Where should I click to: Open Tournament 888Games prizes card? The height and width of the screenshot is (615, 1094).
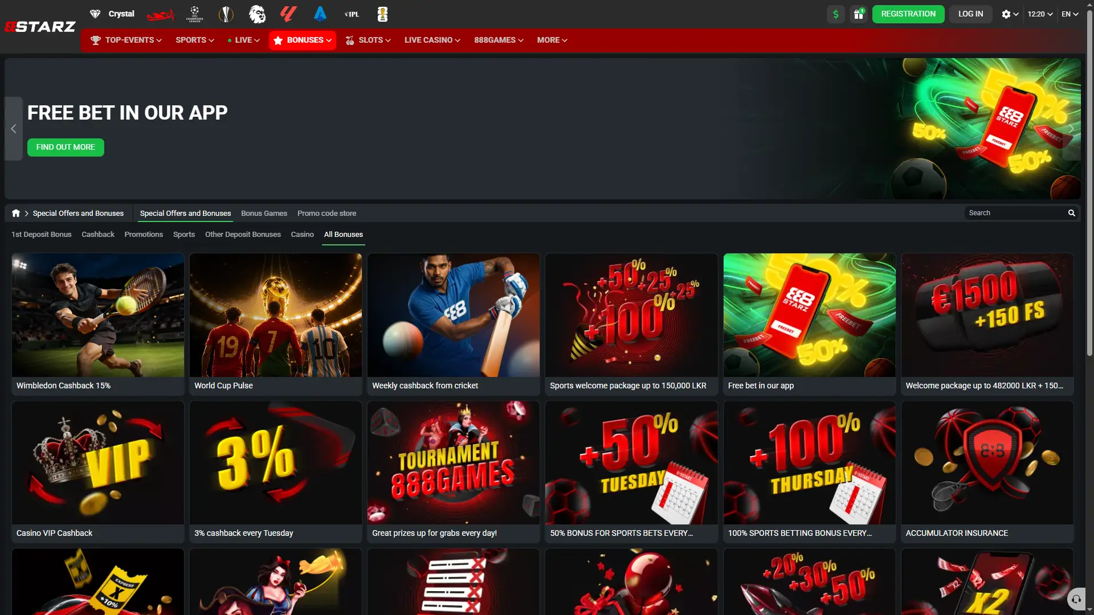click(454, 472)
